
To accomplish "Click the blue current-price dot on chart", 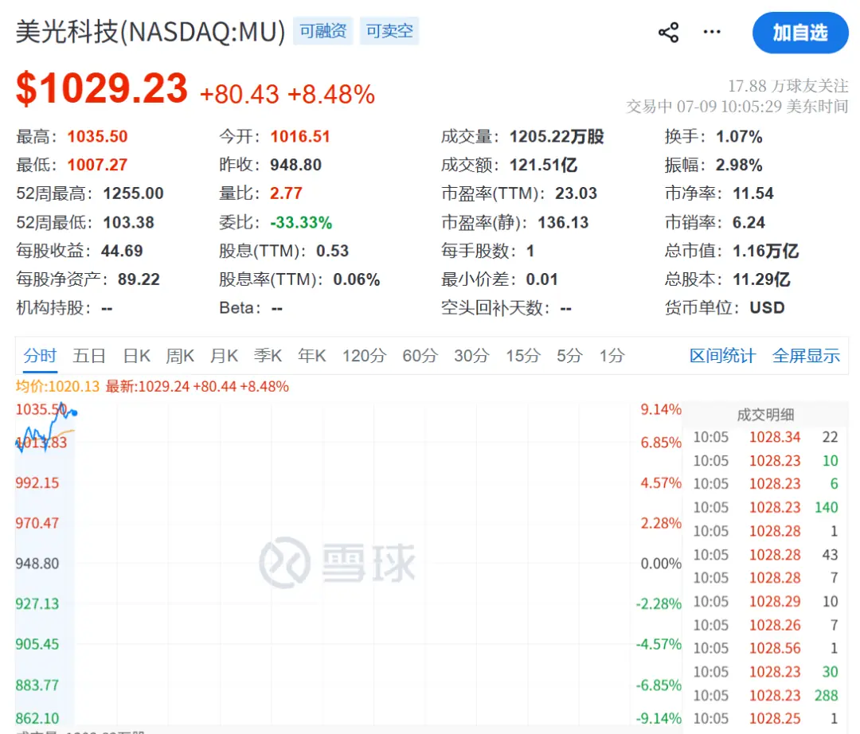I will point(75,412).
